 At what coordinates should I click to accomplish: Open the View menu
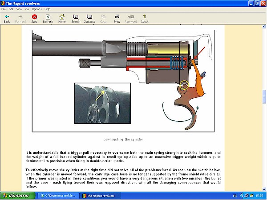coord(19,9)
